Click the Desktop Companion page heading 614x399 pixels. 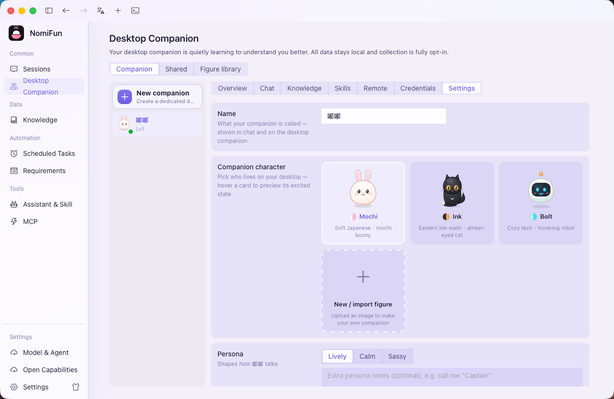(x=154, y=38)
